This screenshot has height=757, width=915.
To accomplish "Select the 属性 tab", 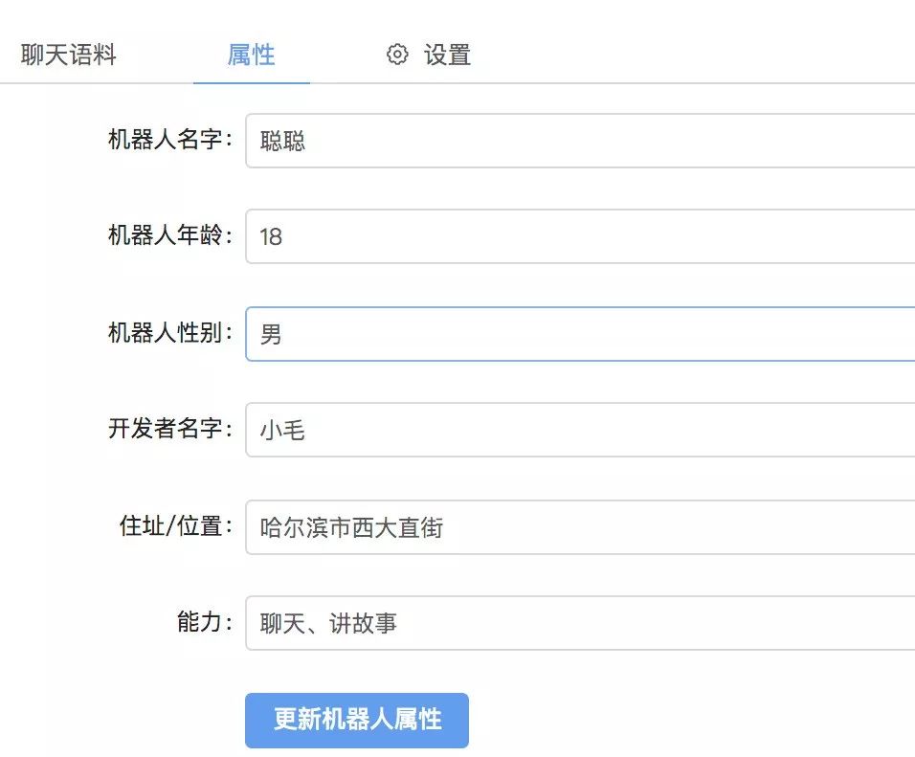I will click(x=252, y=55).
